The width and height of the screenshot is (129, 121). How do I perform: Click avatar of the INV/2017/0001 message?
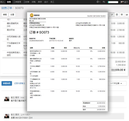point(7,116)
